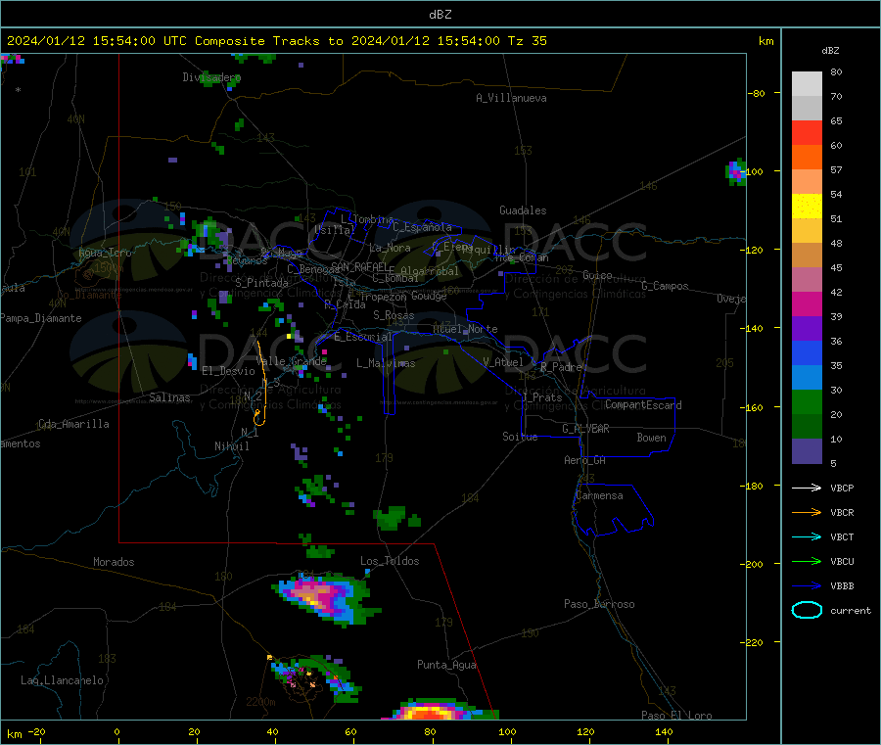The image size is (881, 745).
Task: Click the cyan VBCT arrow in legend
Action: click(807, 536)
